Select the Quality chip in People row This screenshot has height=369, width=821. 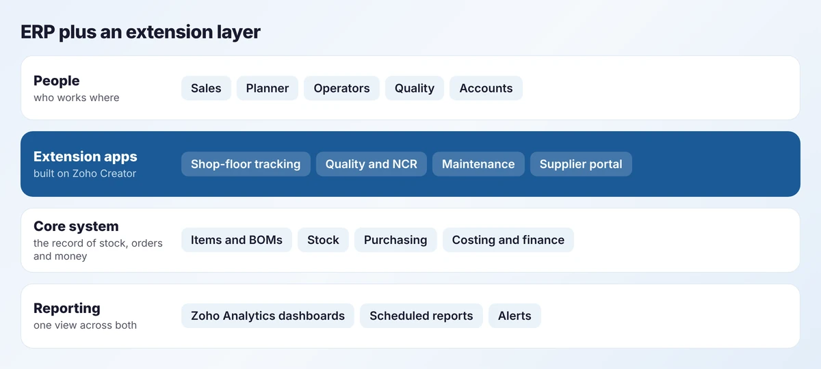coord(415,88)
